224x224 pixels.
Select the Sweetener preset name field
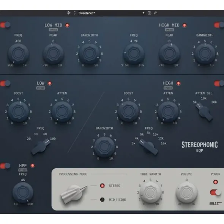coord(87,13)
